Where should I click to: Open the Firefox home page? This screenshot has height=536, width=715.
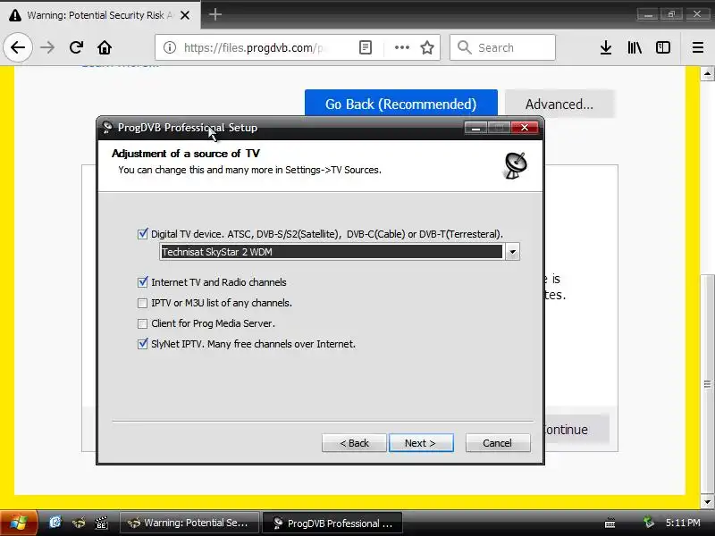click(x=105, y=47)
